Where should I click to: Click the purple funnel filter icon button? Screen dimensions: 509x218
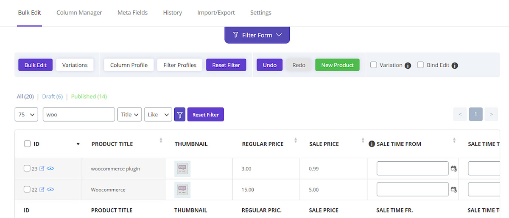point(179,115)
